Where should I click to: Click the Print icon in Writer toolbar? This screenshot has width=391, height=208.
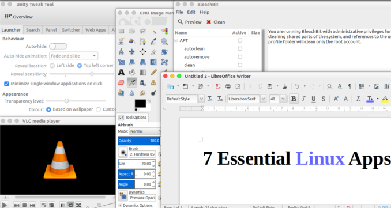(x=228, y=86)
